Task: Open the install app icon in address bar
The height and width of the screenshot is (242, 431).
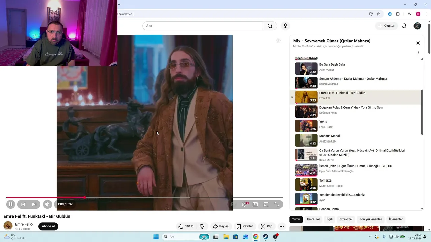Action: click(371, 14)
